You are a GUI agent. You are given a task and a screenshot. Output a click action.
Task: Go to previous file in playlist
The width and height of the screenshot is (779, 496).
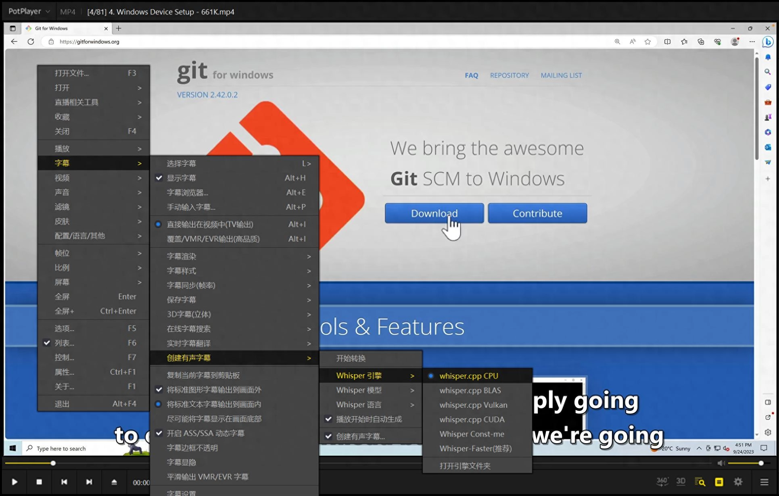pyautogui.click(x=64, y=482)
